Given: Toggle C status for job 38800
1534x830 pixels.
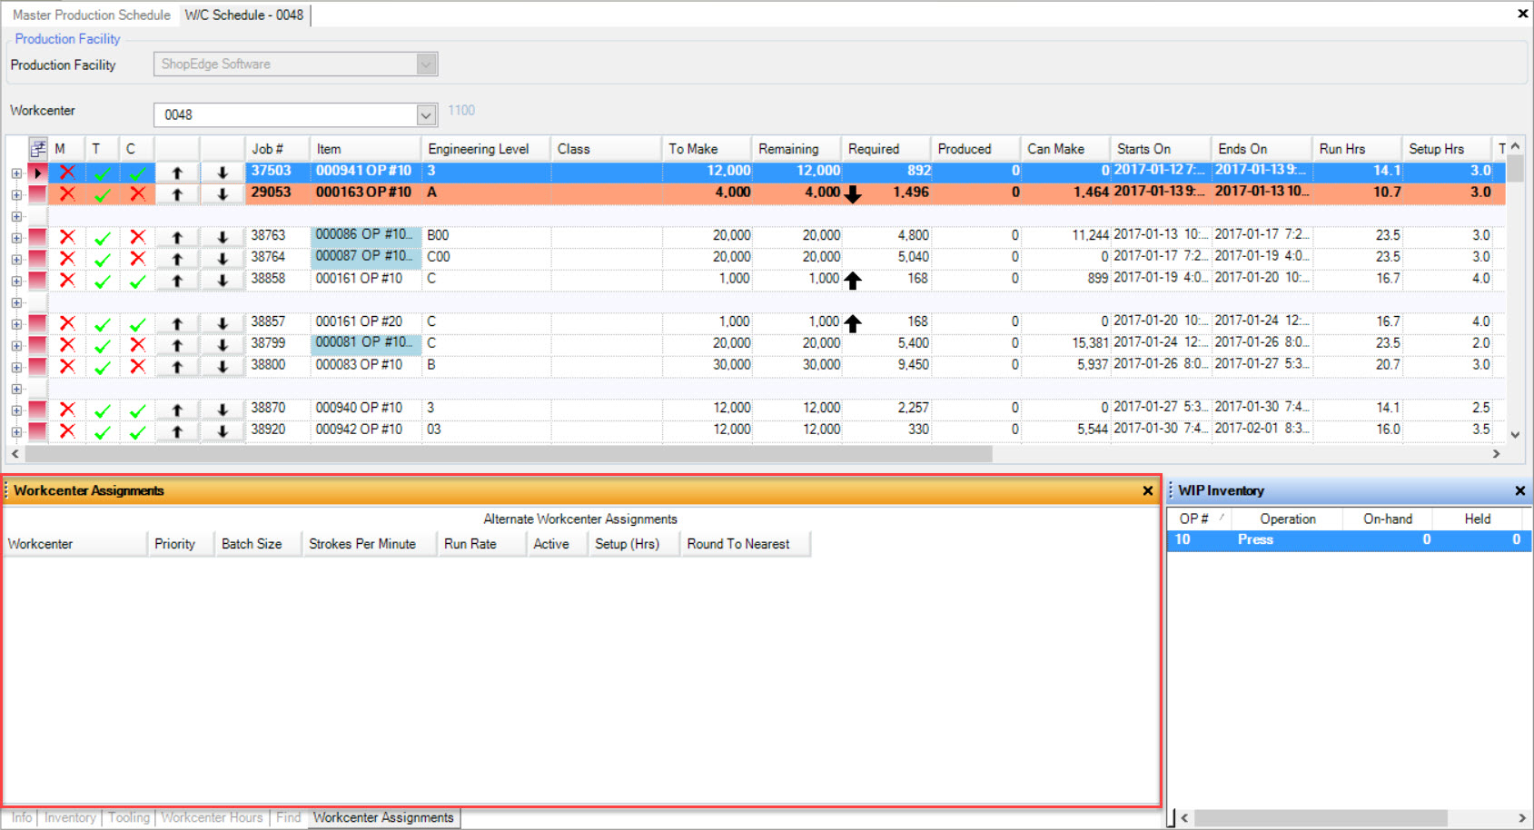Looking at the screenshot, I should (x=137, y=367).
